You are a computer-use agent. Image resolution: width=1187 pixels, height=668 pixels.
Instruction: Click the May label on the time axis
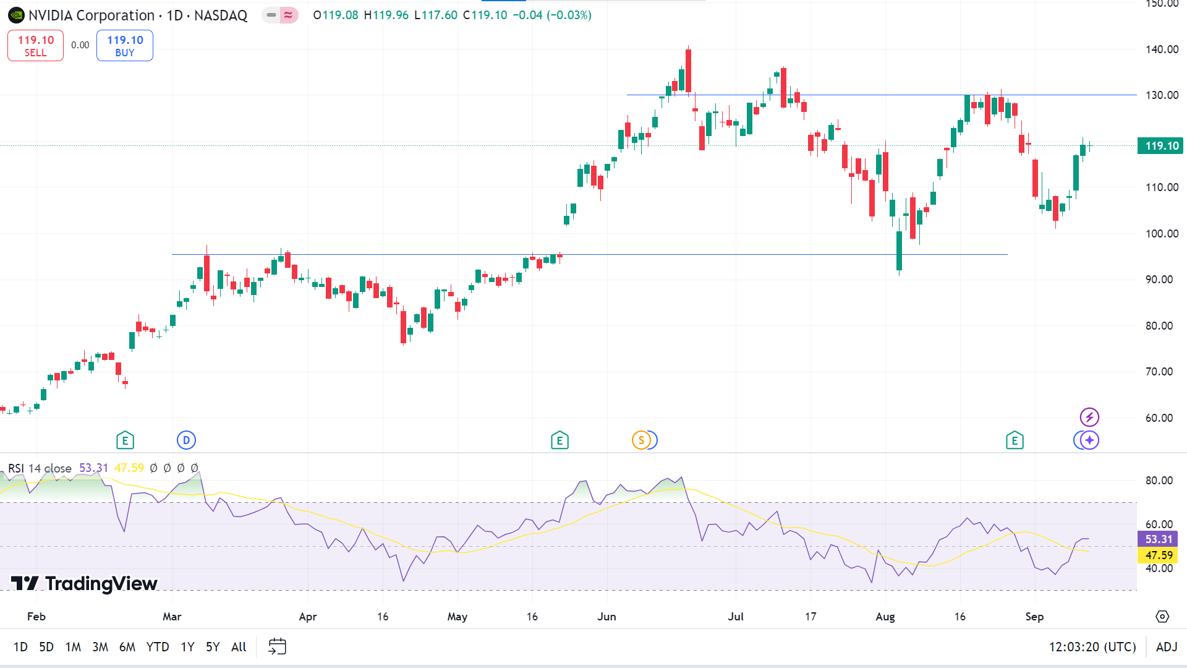coord(457,617)
